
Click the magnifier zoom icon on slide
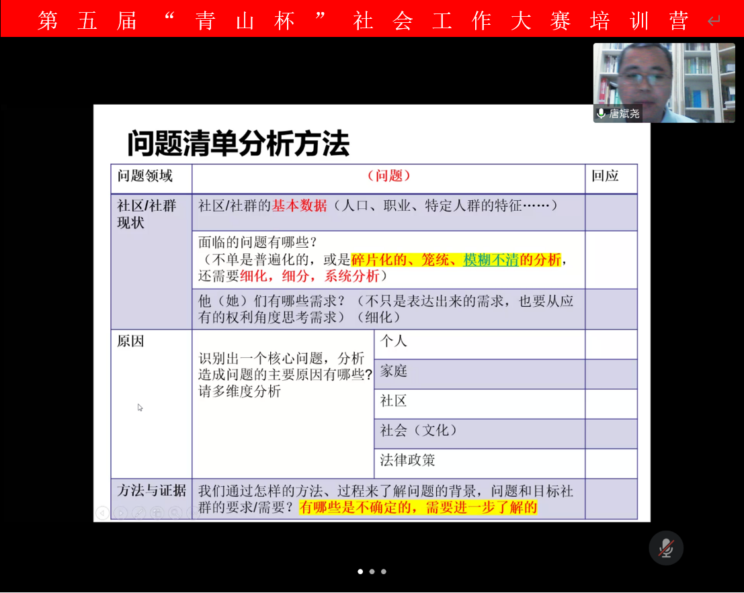click(174, 513)
